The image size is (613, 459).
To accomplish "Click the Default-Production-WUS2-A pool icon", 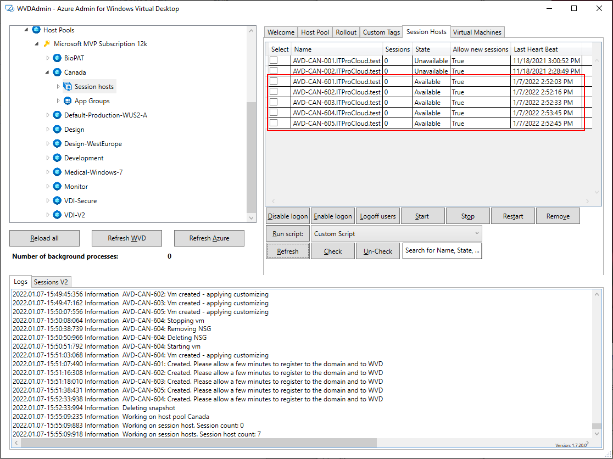I will click(58, 115).
